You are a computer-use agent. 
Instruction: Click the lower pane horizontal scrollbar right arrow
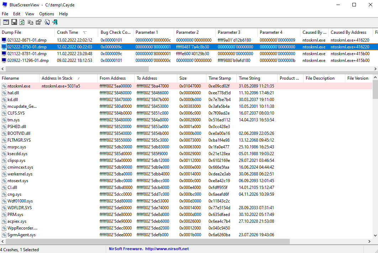[x=369, y=241]
